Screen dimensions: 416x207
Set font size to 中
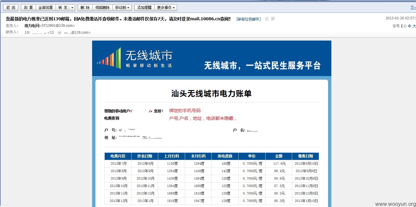409,26
